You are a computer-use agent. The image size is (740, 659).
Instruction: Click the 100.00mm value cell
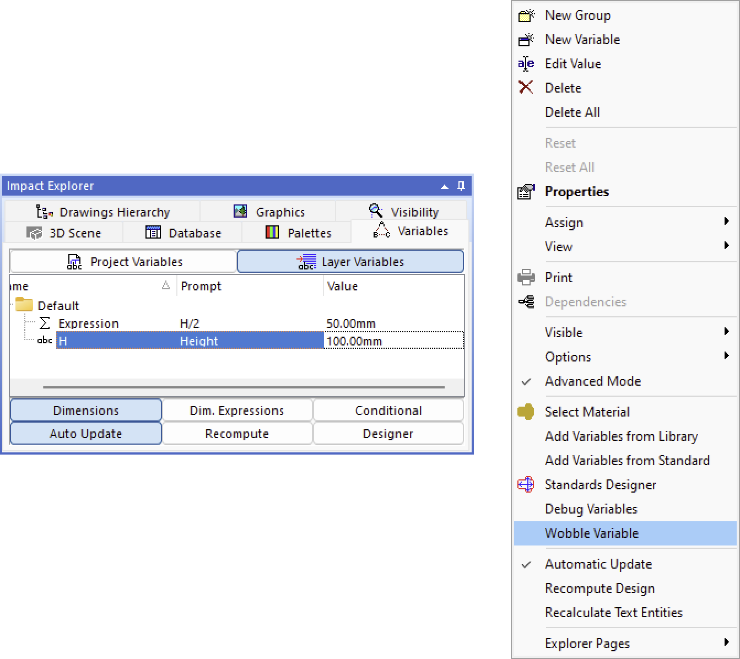(393, 341)
